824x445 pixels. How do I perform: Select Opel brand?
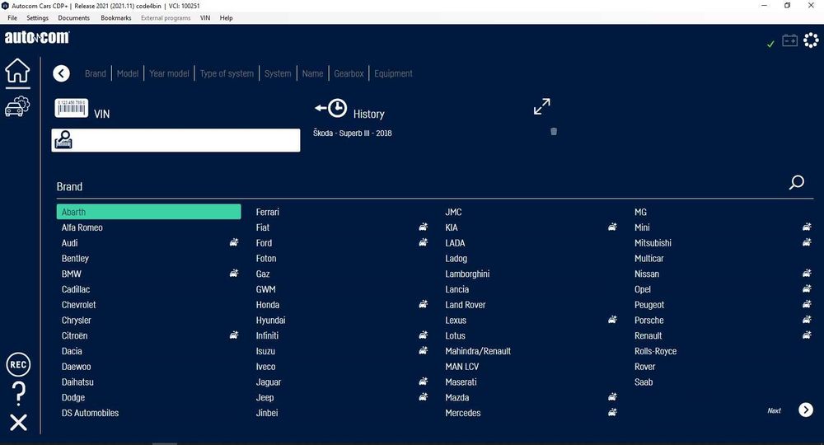tap(642, 289)
